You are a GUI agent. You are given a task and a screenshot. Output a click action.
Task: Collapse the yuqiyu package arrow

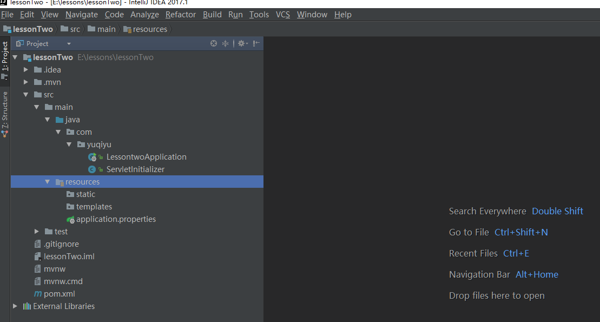tap(69, 144)
